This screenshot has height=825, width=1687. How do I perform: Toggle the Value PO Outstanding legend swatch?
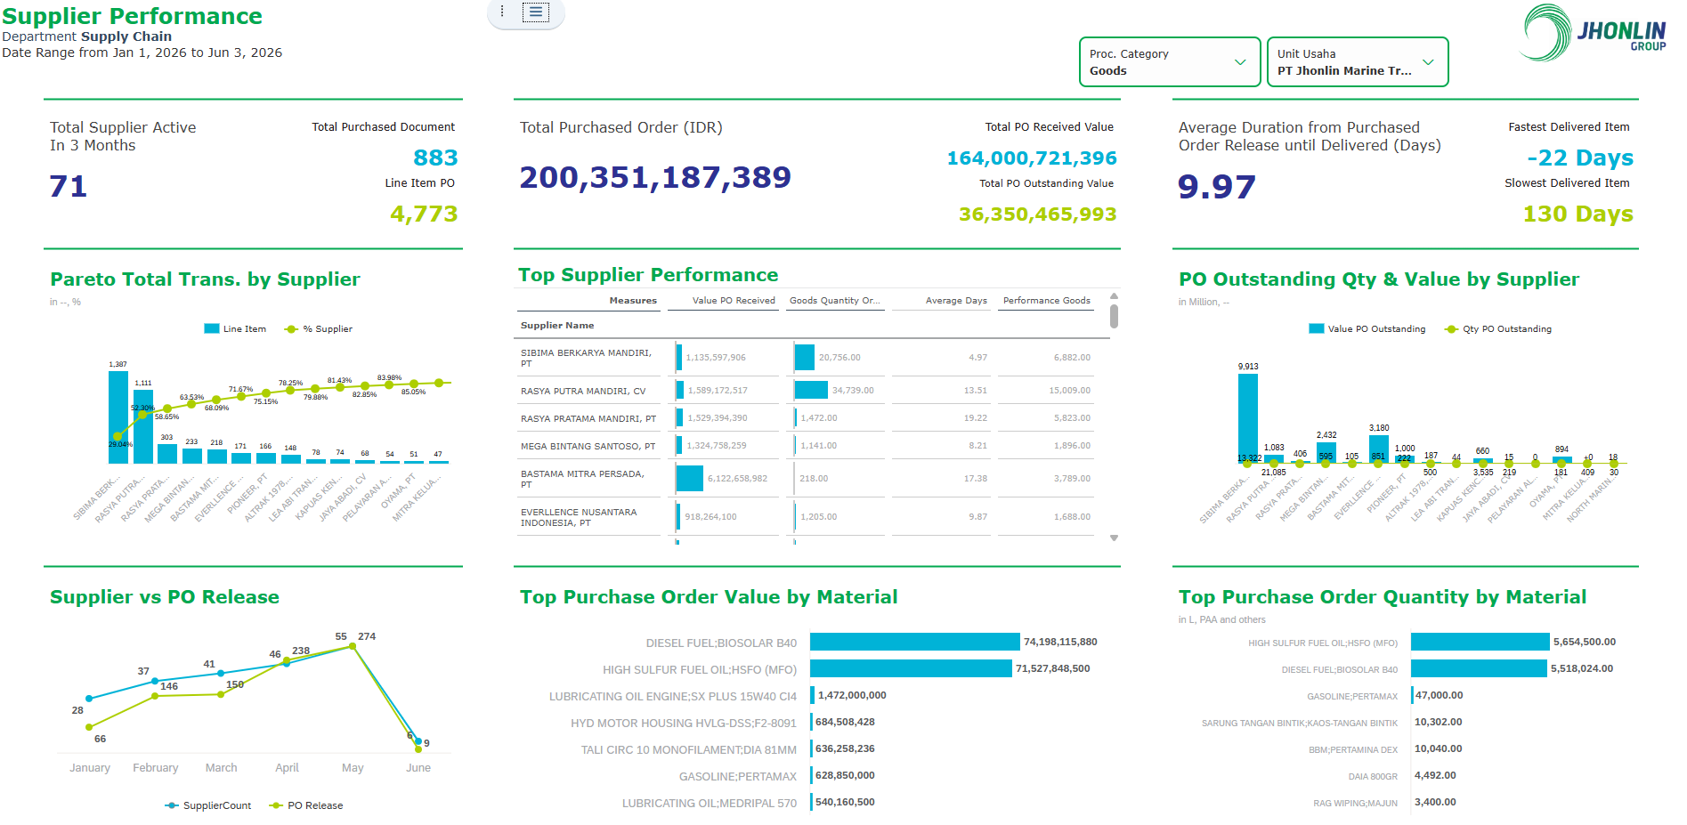coord(1317,328)
